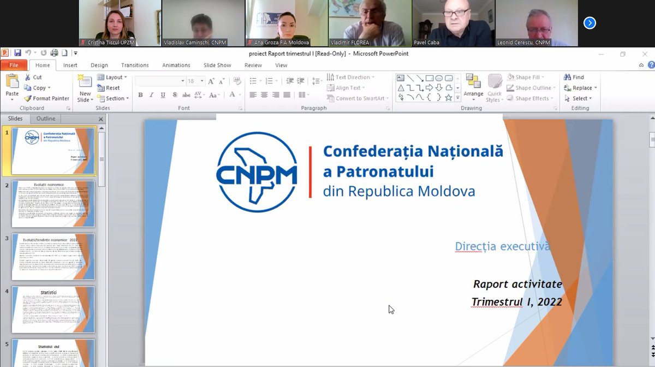
Task: Click Pavel Caba video tile
Action: point(453,23)
